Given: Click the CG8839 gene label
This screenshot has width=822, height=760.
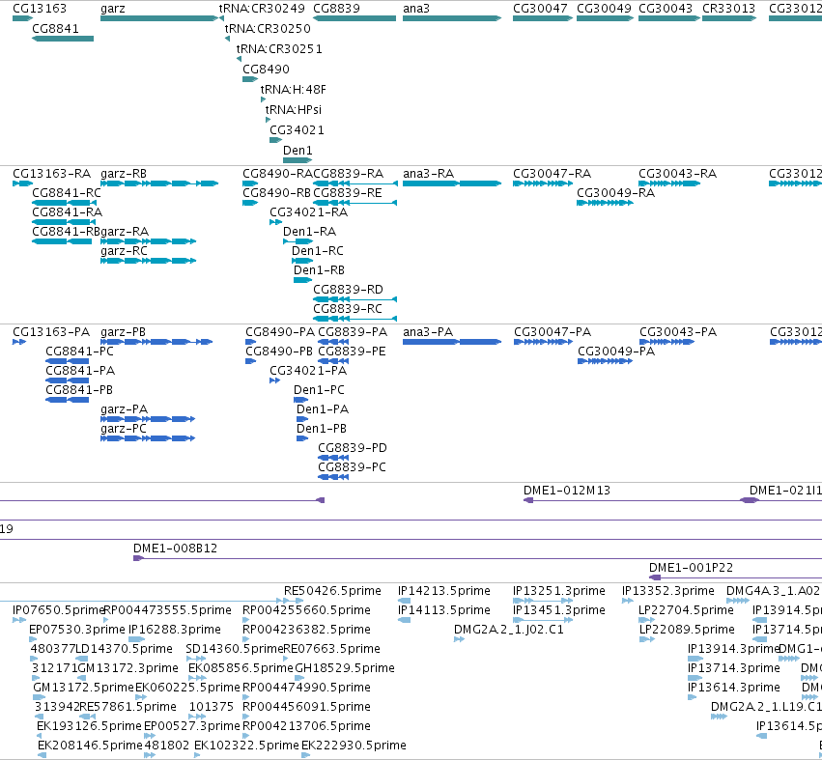Looking at the screenshot, I should 336,9.
